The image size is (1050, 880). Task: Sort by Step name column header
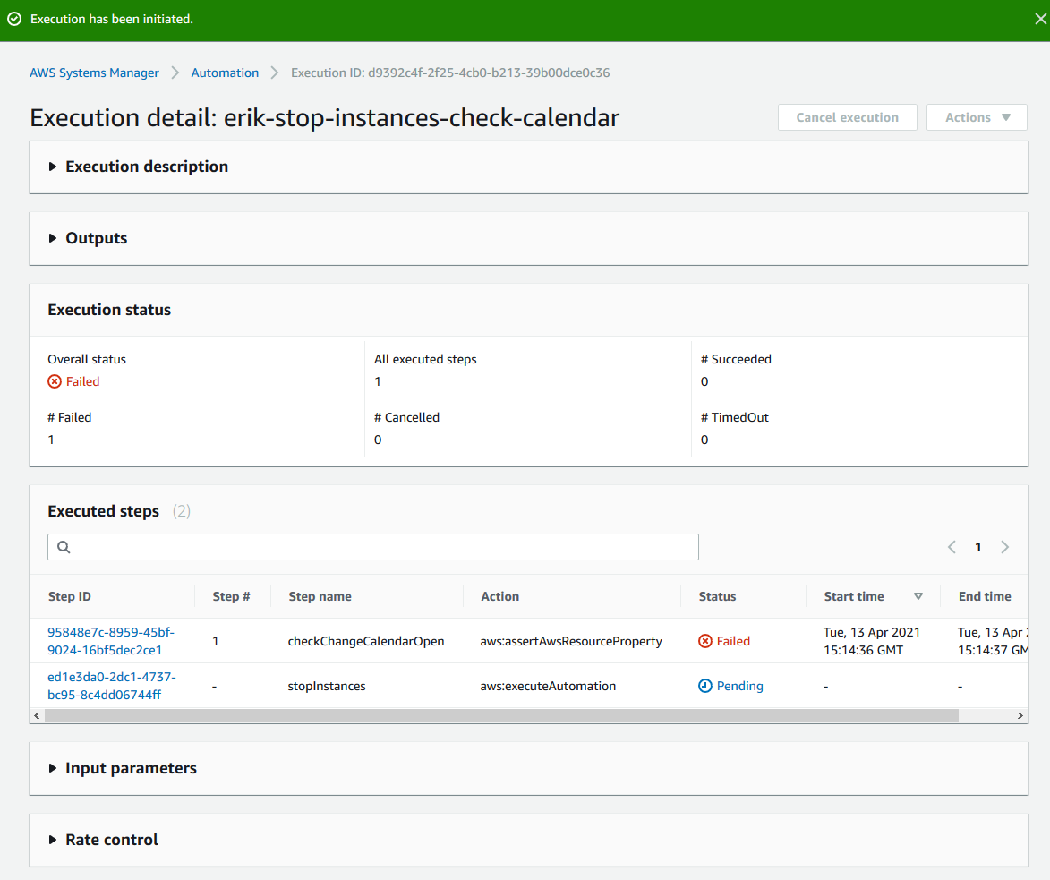pos(320,597)
